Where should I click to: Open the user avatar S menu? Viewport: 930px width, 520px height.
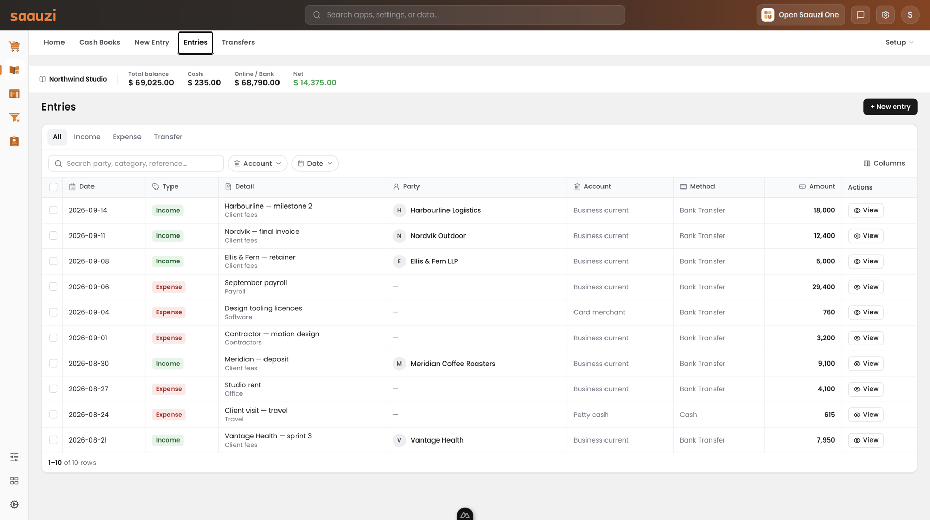click(x=910, y=15)
